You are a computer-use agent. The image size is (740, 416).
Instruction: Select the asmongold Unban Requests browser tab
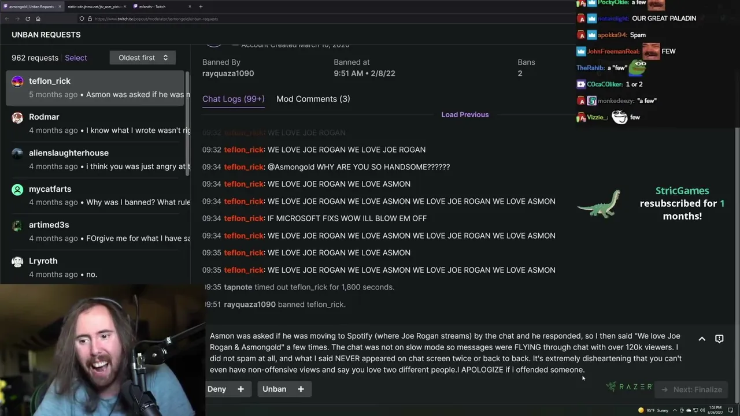click(32, 6)
